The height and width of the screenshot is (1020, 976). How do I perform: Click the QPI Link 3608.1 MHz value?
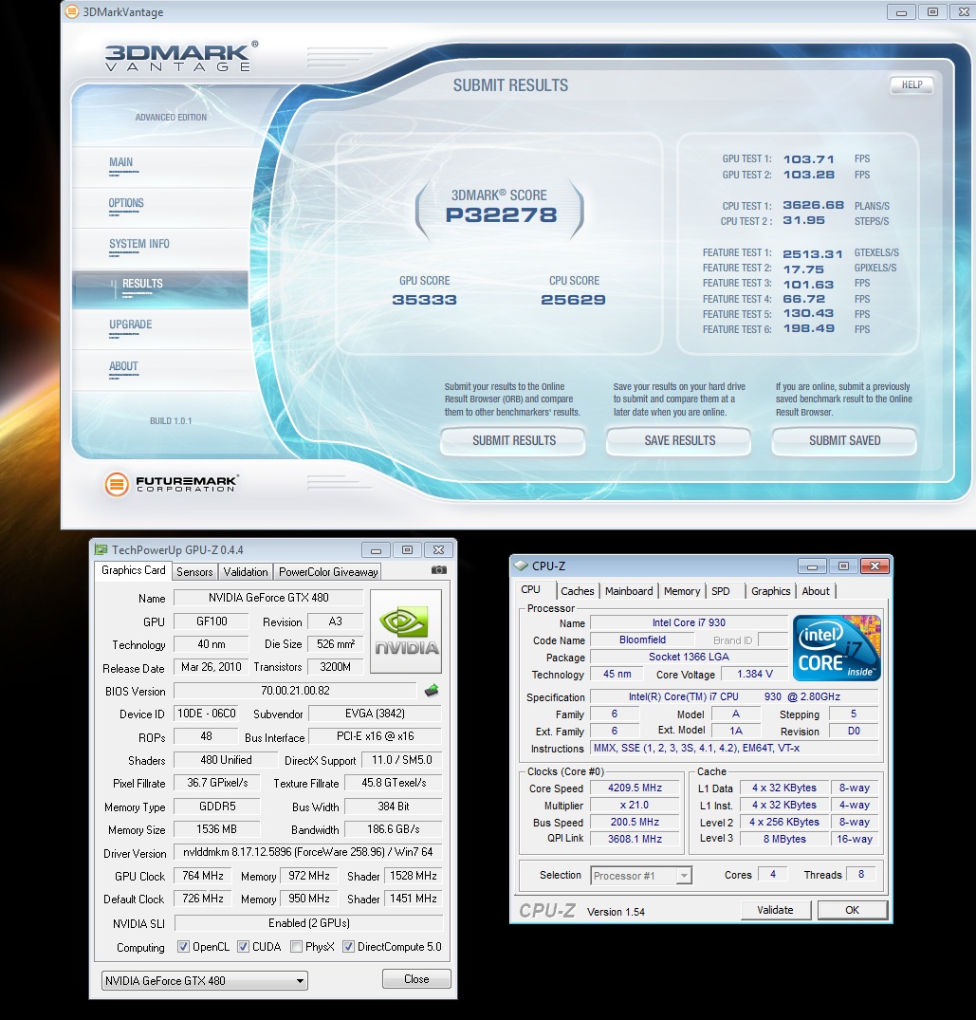pos(635,839)
